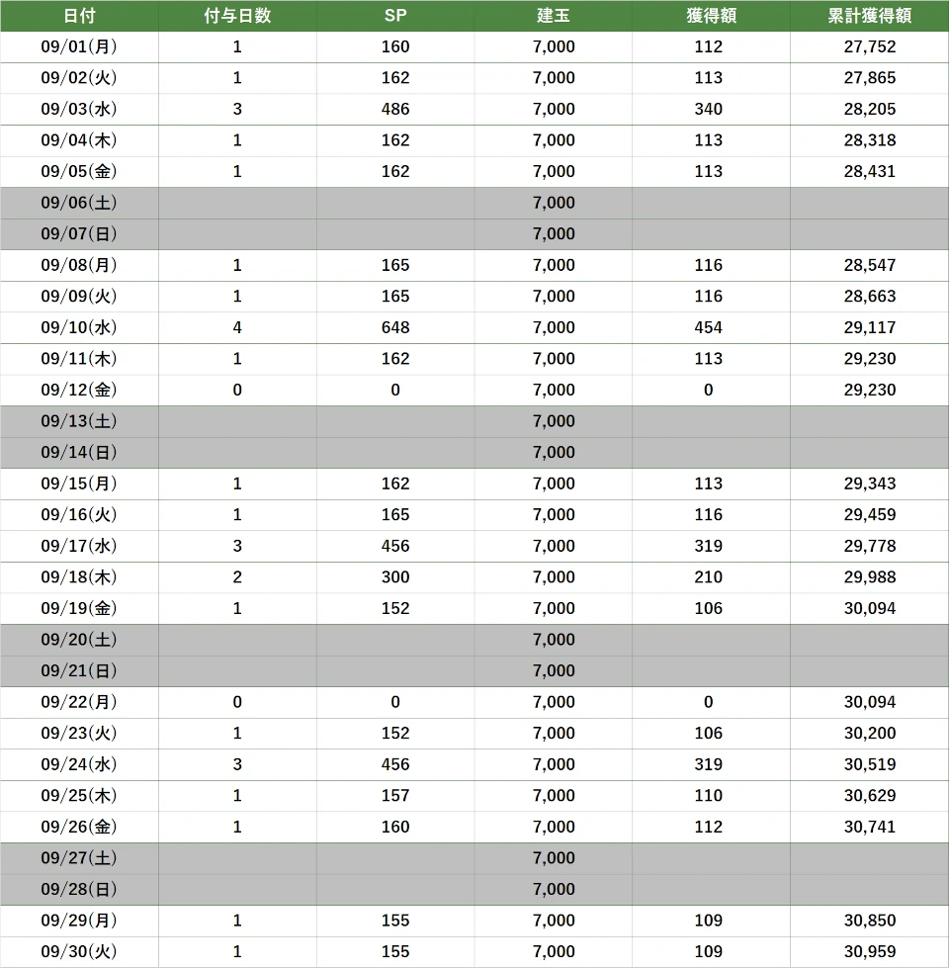This screenshot has width=949, height=968.
Task: Select the SP value 648 cell
Action: coord(395,327)
